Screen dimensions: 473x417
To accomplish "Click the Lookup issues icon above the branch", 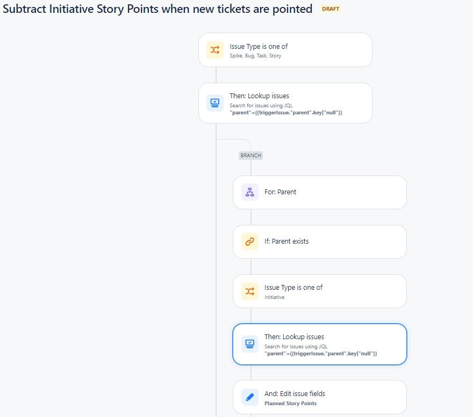I will [x=215, y=103].
